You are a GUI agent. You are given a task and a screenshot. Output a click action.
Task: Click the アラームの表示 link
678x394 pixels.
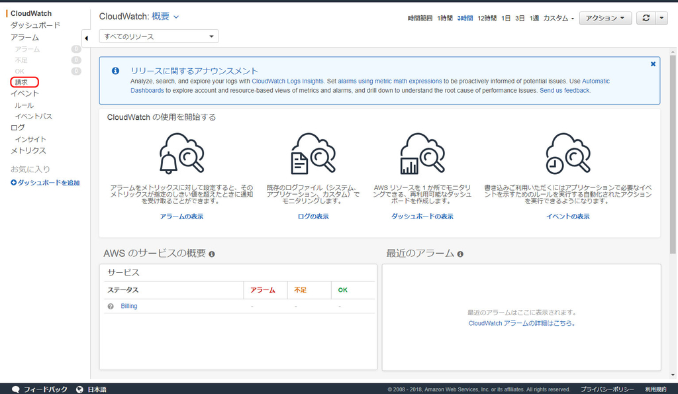[x=182, y=216]
